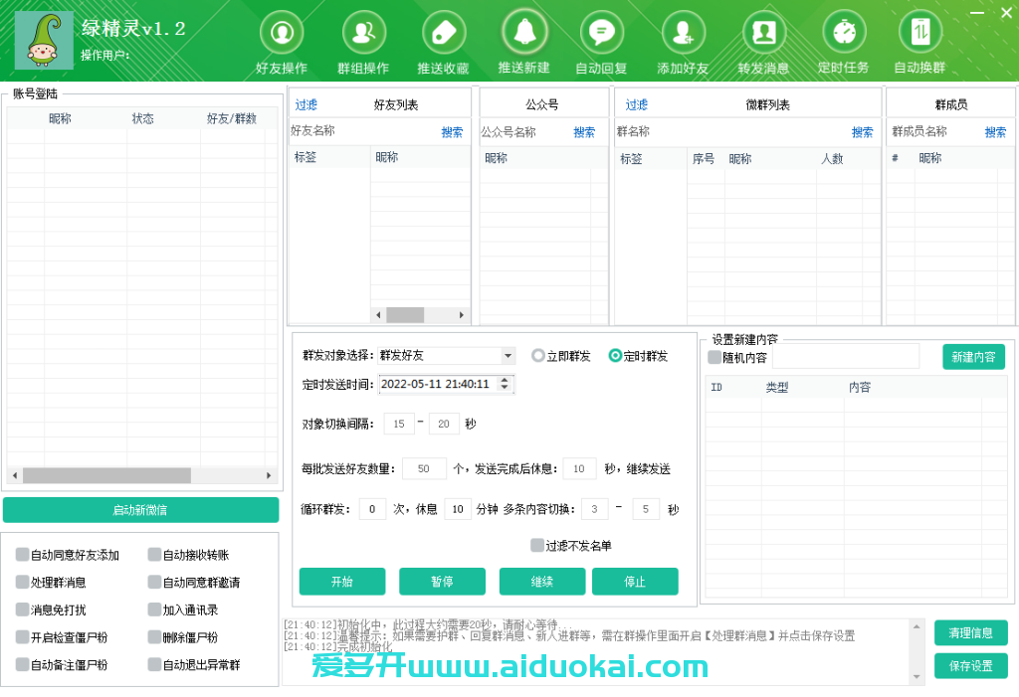Click the 新建内容 button

pyautogui.click(x=973, y=357)
